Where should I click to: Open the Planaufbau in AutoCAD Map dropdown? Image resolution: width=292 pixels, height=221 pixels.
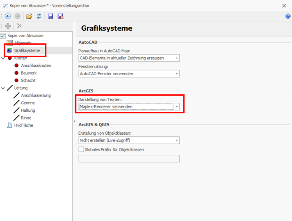pyautogui.click(x=176, y=58)
